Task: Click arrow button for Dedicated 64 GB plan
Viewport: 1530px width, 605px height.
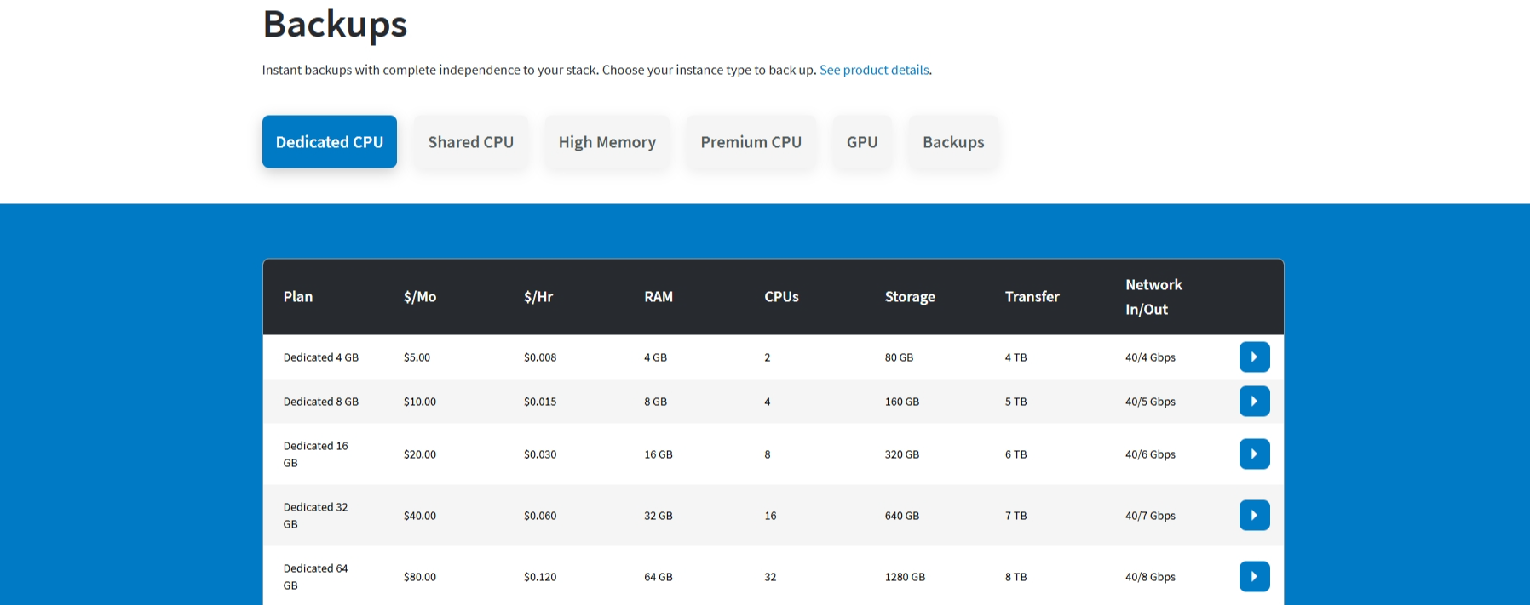Action: (1254, 577)
